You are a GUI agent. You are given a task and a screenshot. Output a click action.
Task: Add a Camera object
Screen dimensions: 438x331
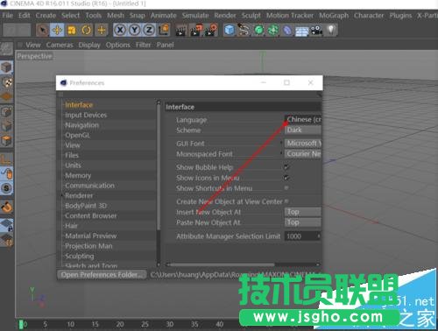pos(316,30)
